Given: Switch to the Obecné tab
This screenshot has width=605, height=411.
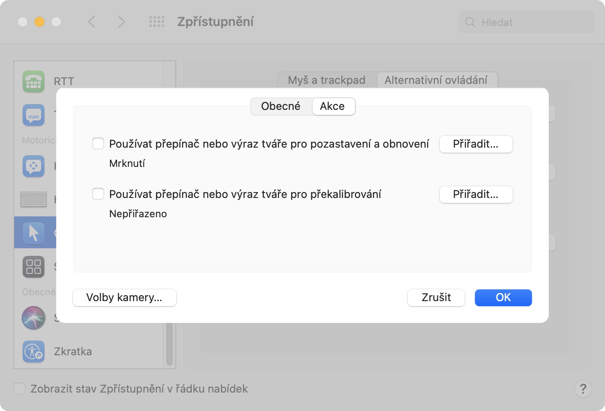Looking at the screenshot, I should [x=281, y=107].
